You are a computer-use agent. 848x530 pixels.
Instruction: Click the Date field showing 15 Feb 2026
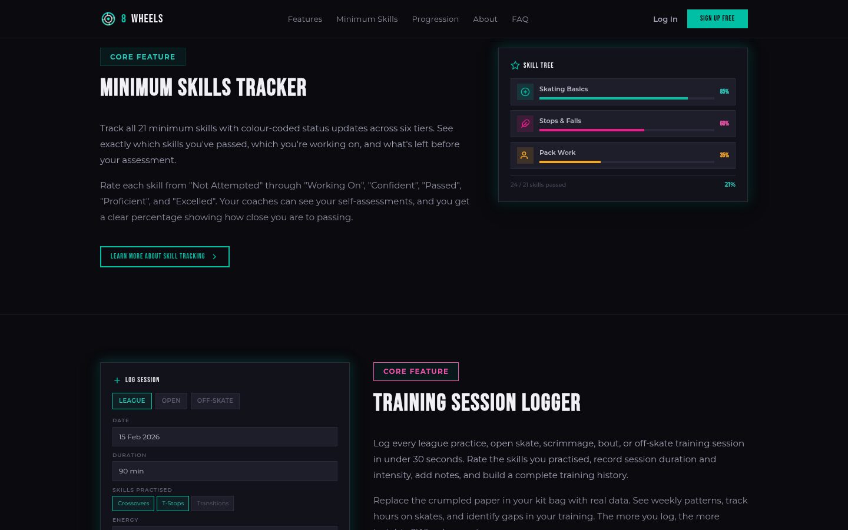point(225,437)
